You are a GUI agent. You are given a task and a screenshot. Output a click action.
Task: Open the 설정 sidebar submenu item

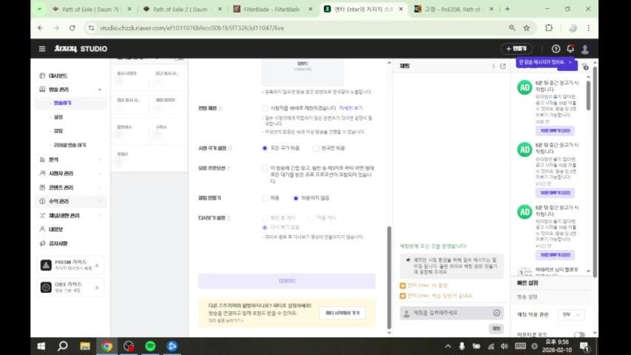(58, 117)
